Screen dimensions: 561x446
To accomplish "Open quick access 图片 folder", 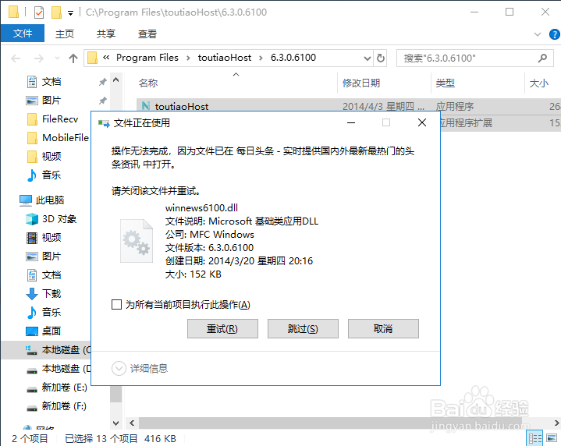I will tap(51, 101).
